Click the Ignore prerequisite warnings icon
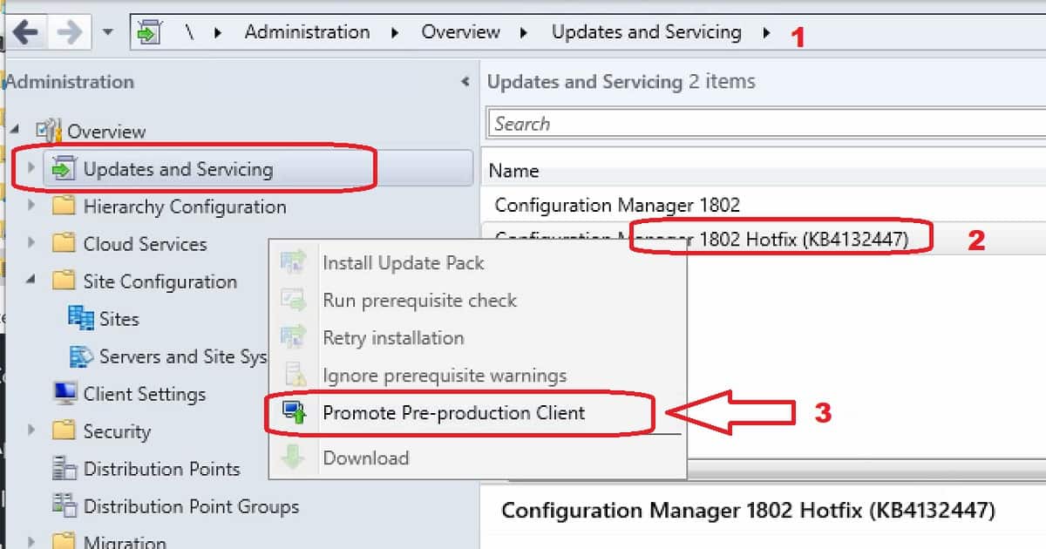The height and width of the screenshot is (549, 1046). pyautogui.click(x=295, y=375)
